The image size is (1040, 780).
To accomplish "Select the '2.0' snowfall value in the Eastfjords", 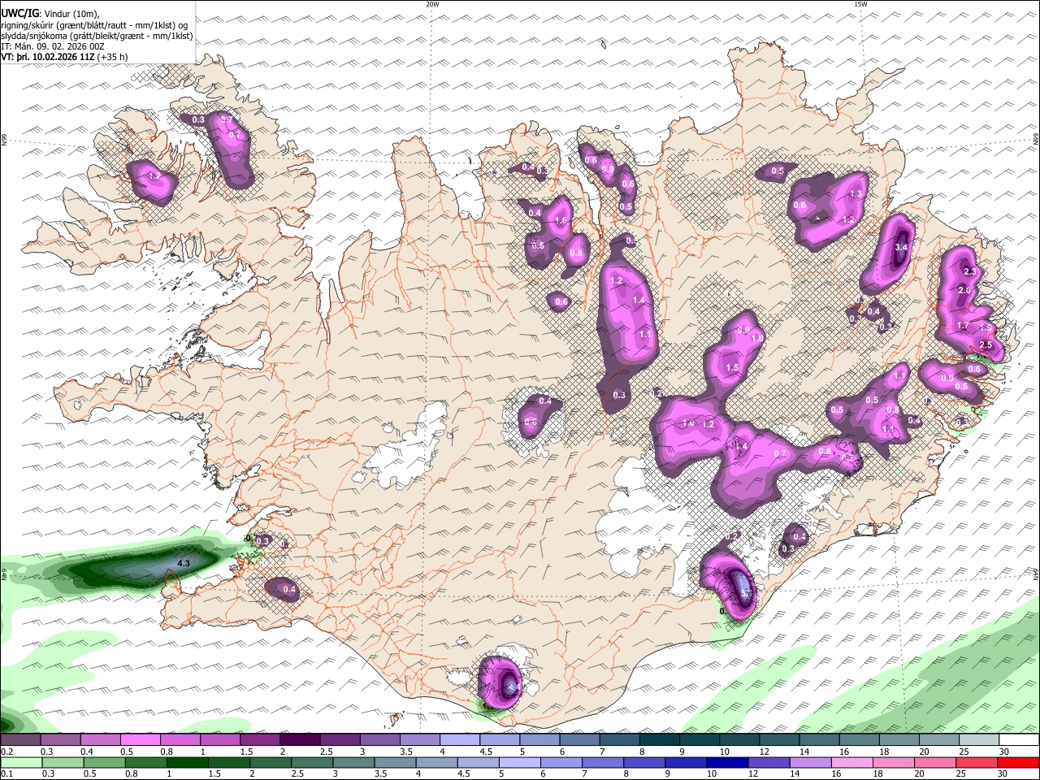I will (964, 291).
